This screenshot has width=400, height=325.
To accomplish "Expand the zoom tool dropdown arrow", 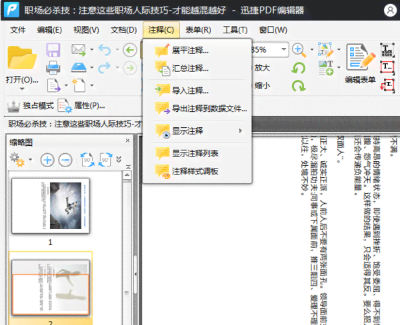I will pos(312,49).
